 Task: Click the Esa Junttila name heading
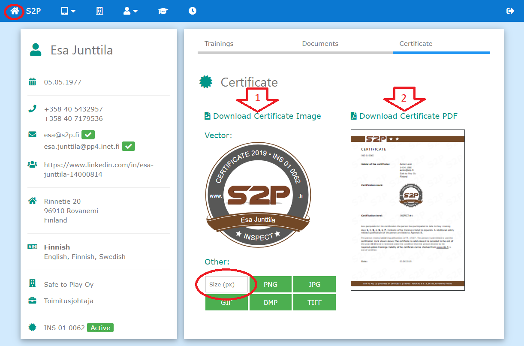pos(82,50)
